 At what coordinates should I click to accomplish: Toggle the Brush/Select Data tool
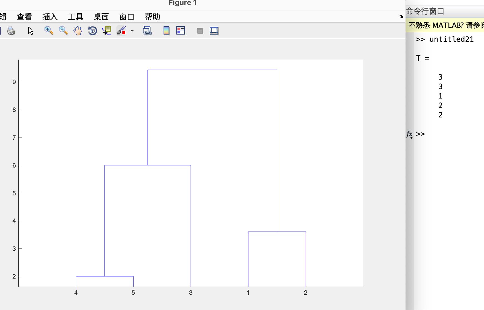[x=121, y=31]
